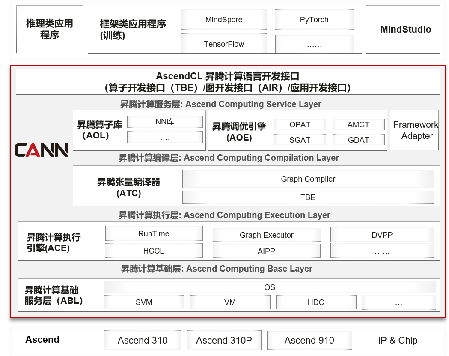Select the GDAT box

click(358, 140)
